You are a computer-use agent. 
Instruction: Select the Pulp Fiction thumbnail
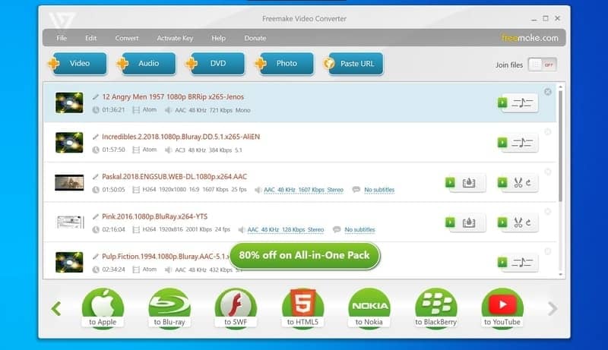pos(69,262)
